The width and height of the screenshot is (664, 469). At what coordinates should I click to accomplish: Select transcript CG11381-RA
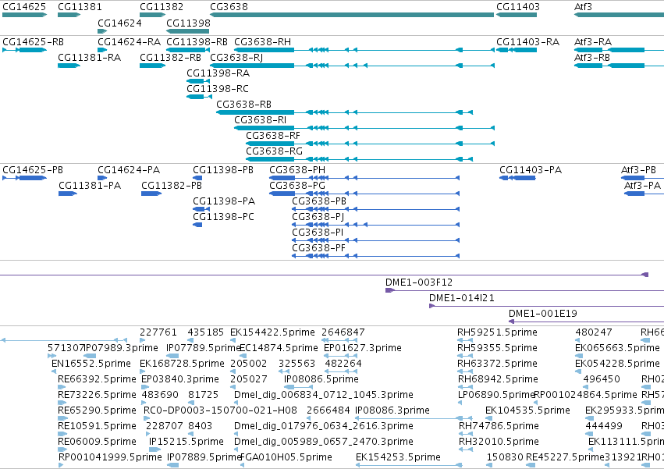pyautogui.click(x=69, y=66)
